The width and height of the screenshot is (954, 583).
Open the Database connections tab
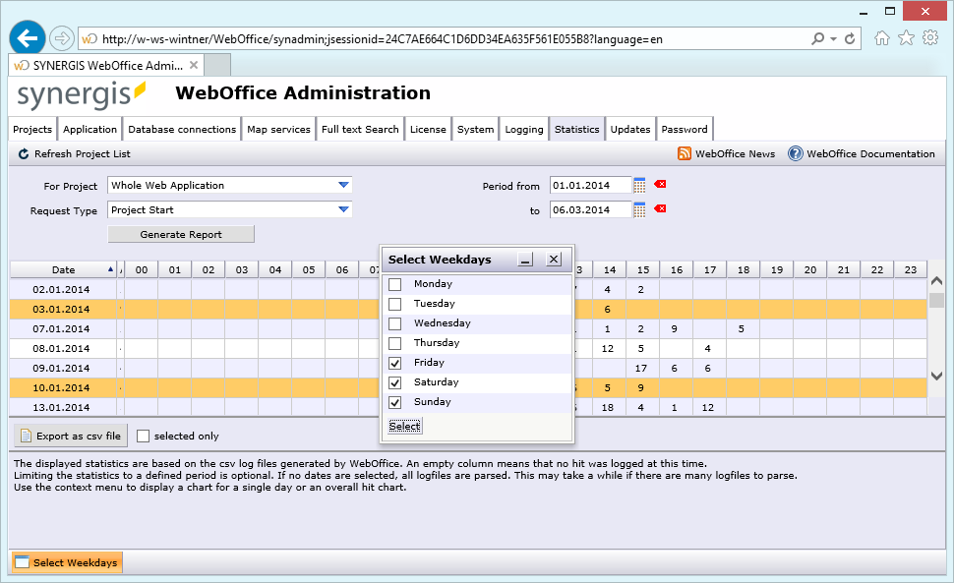182,129
